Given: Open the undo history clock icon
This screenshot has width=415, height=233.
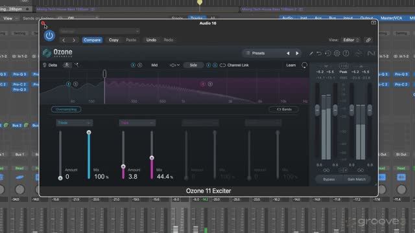Looking at the screenshot, I should tap(328, 53).
